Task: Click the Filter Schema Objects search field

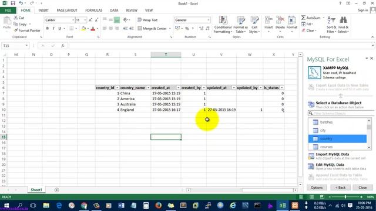Action: pyautogui.click(x=340, y=113)
